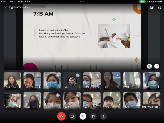Open the three-dot menu on 志方's tile

tap(79, 87)
